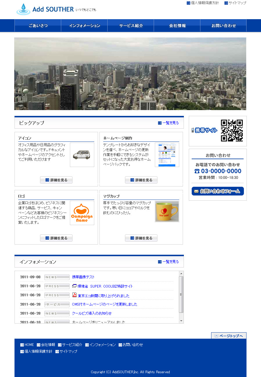The height and width of the screenshot is (377, 261).
Task: Open the サービス紹介 navigation tab
Action: coord(131,26)
